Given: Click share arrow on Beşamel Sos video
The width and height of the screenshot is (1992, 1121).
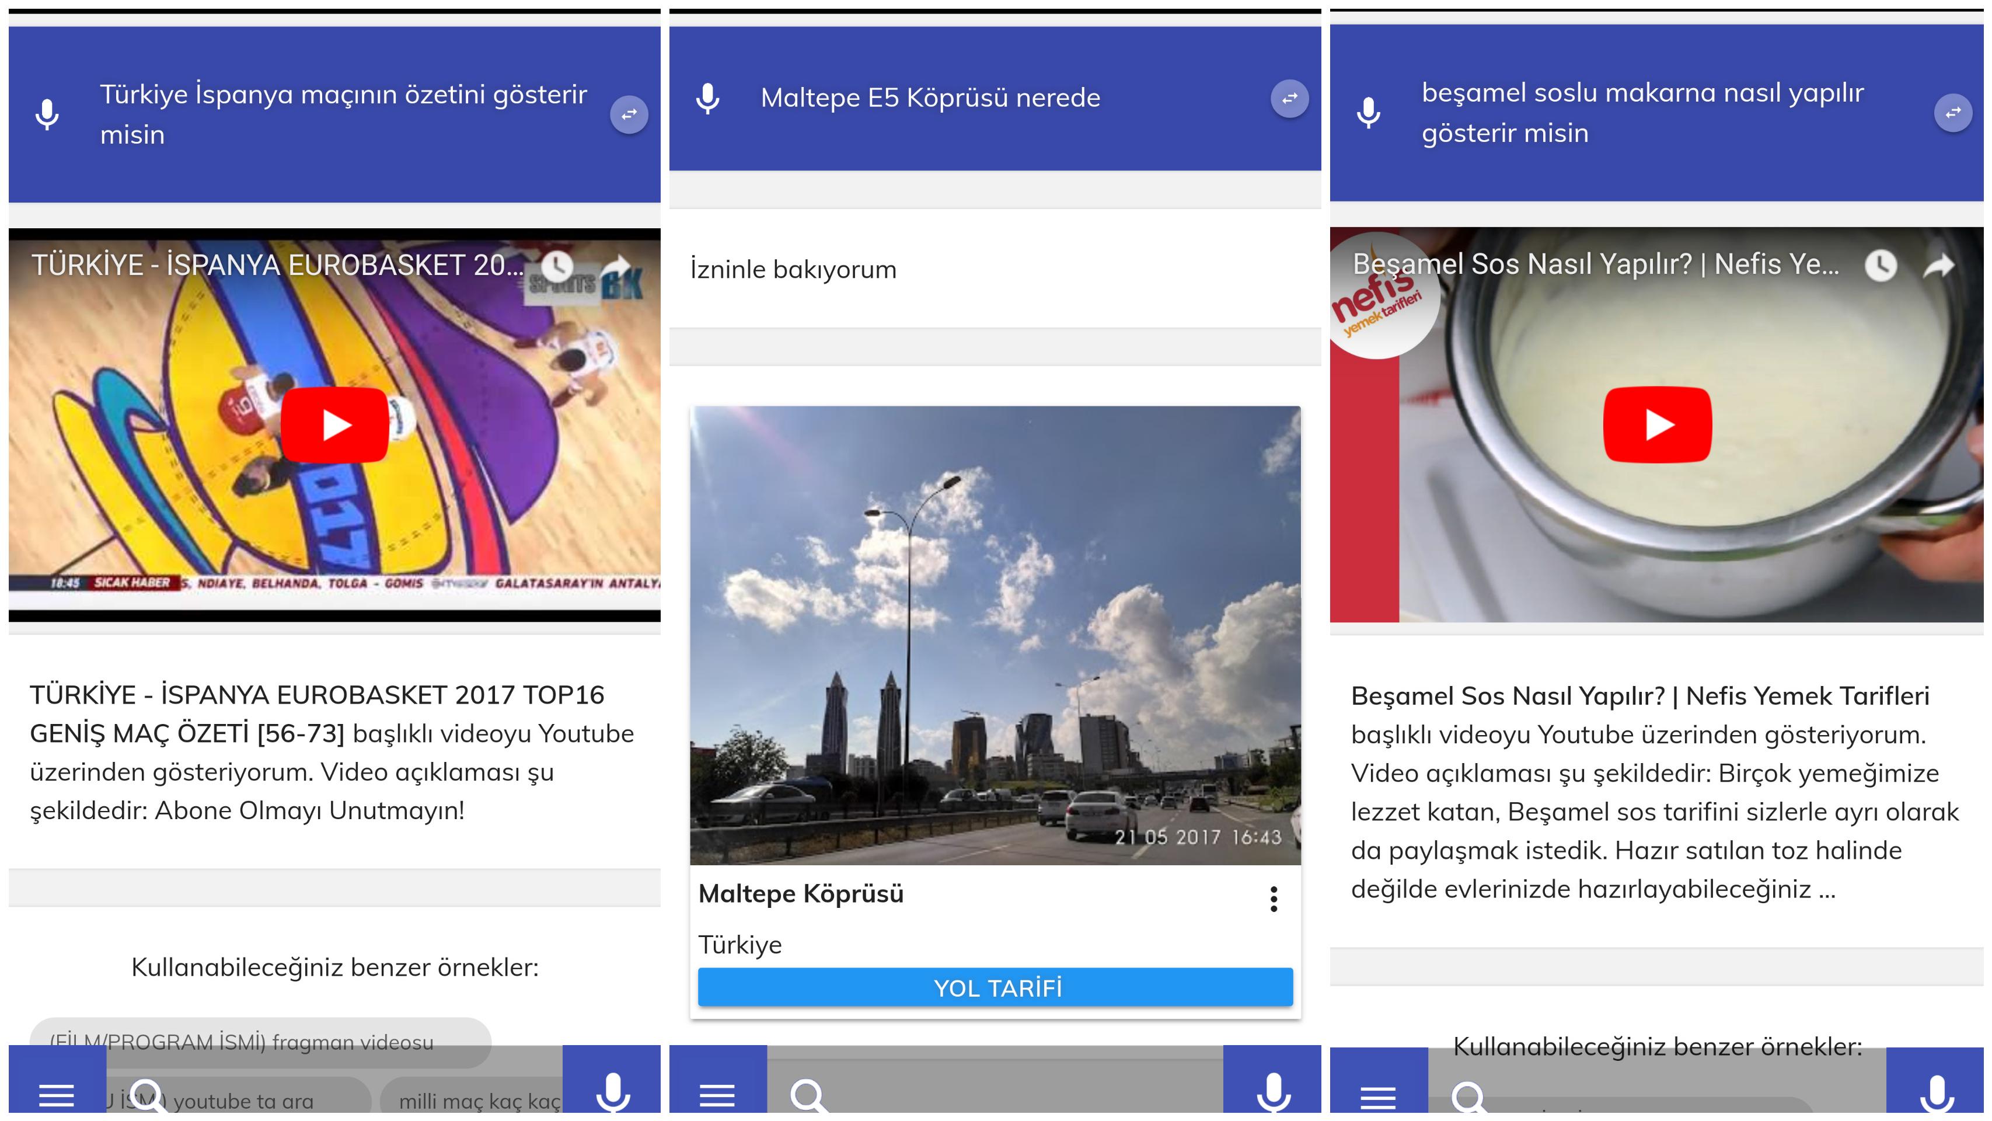Looking at the screenshot, I should [1939, 265].
